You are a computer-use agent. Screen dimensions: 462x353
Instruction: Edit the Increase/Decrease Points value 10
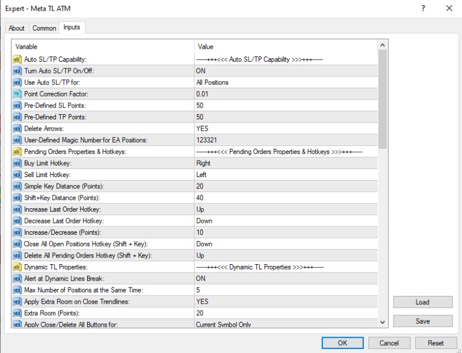[x=286, y=232]
